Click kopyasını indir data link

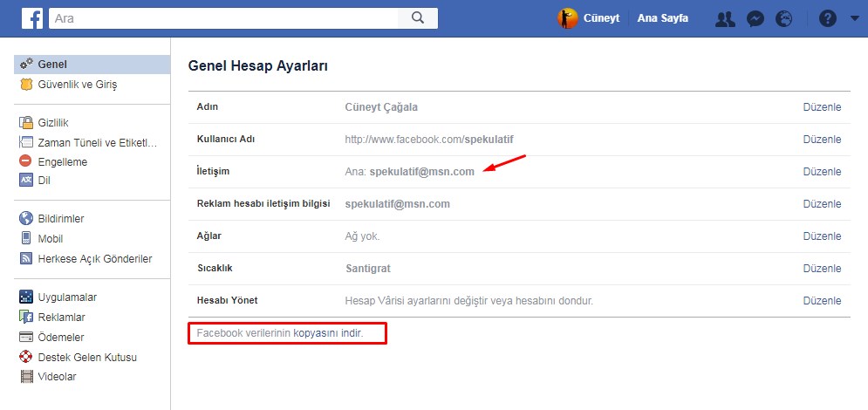click(x=327, y=333)
